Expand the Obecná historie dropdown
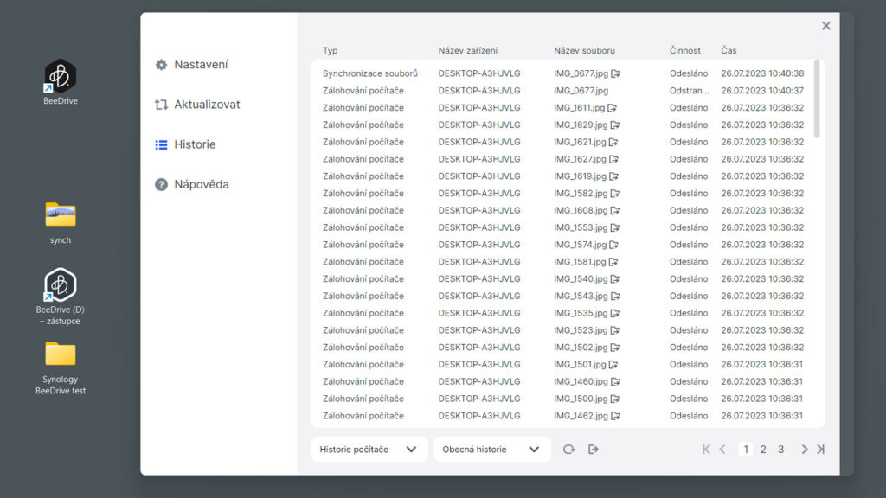The width and height of the screenshot is (886, 498). click(x=491, y=450)
